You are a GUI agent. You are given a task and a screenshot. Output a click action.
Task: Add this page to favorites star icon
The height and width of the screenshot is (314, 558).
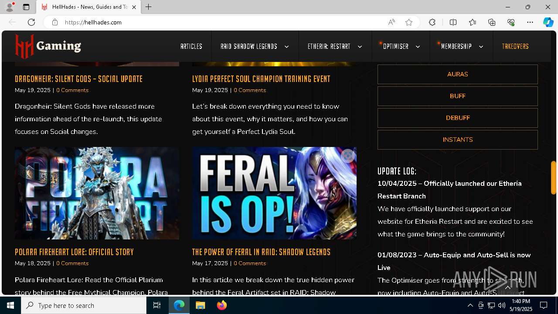click(409, 22)
